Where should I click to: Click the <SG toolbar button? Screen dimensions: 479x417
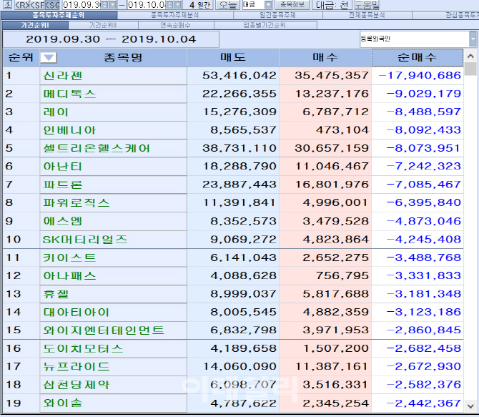click(52, 5)
